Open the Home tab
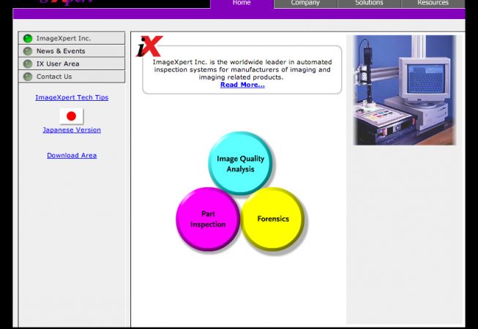The image size is (478, 329). [x=242, y=4]
